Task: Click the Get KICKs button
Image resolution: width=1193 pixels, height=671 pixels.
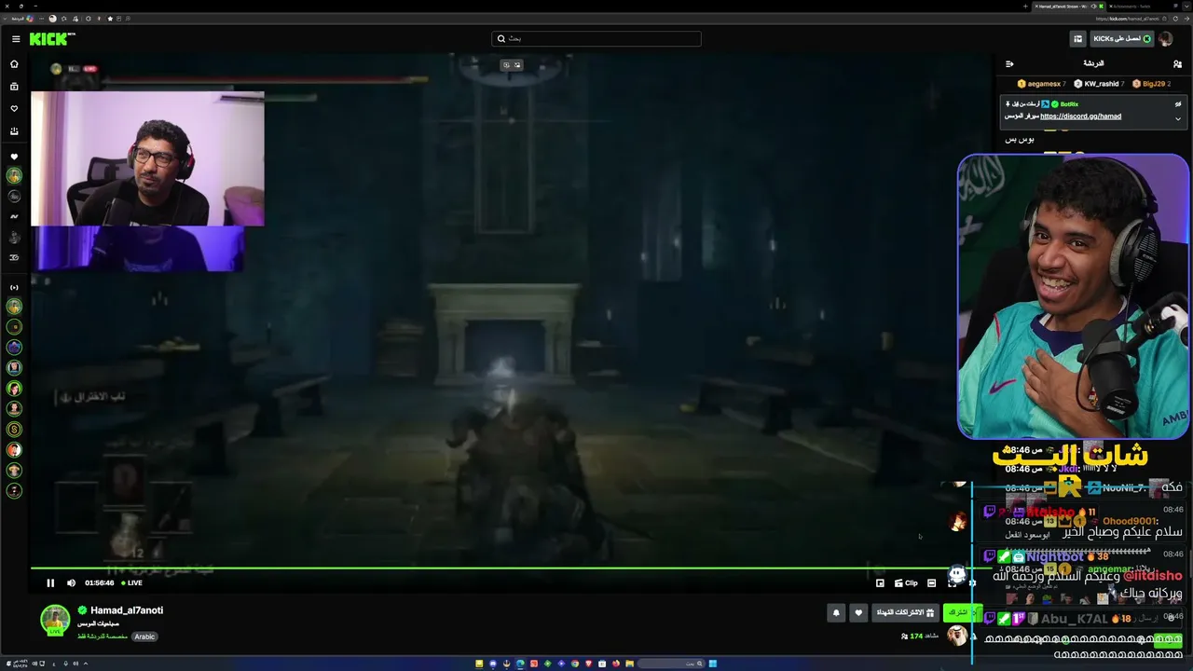Action: pyautogui.click(x=1122, y=39)
